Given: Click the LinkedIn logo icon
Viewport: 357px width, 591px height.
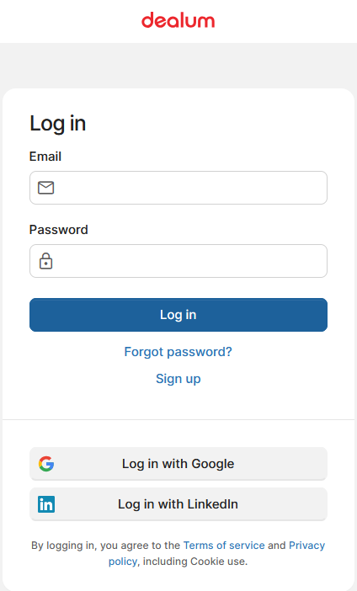Looking at the screenshot, I should click(46, 504).
